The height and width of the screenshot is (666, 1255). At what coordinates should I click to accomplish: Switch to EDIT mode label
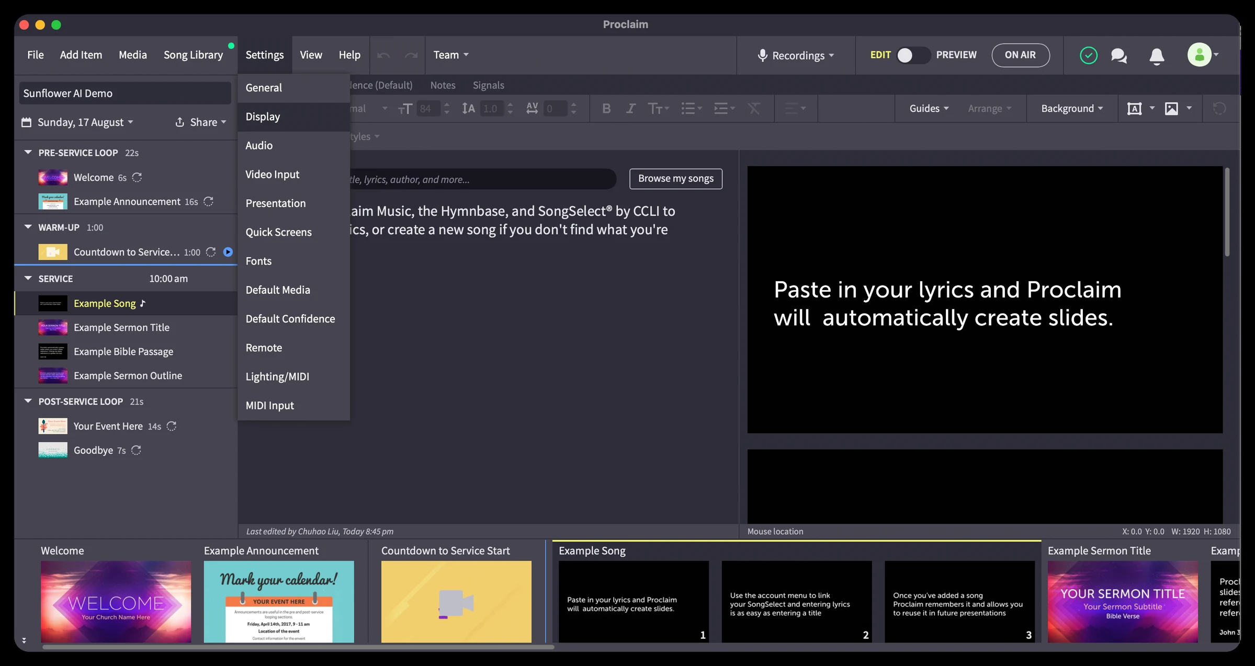pos(880,55)
